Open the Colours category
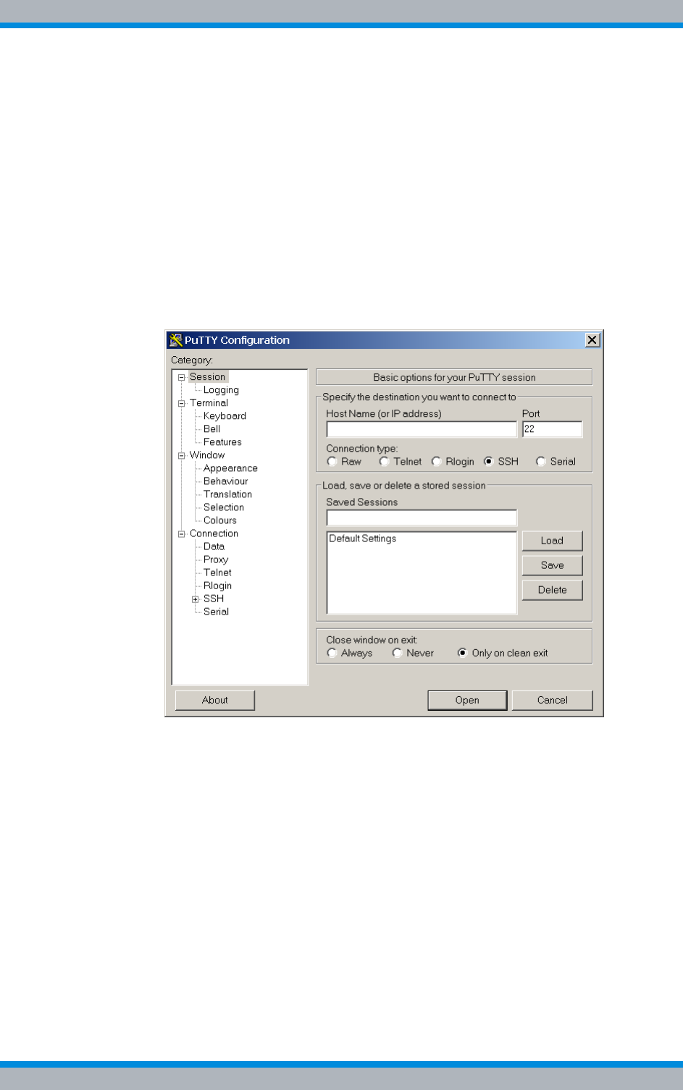The image size is (683, 1090). point(220,520)
